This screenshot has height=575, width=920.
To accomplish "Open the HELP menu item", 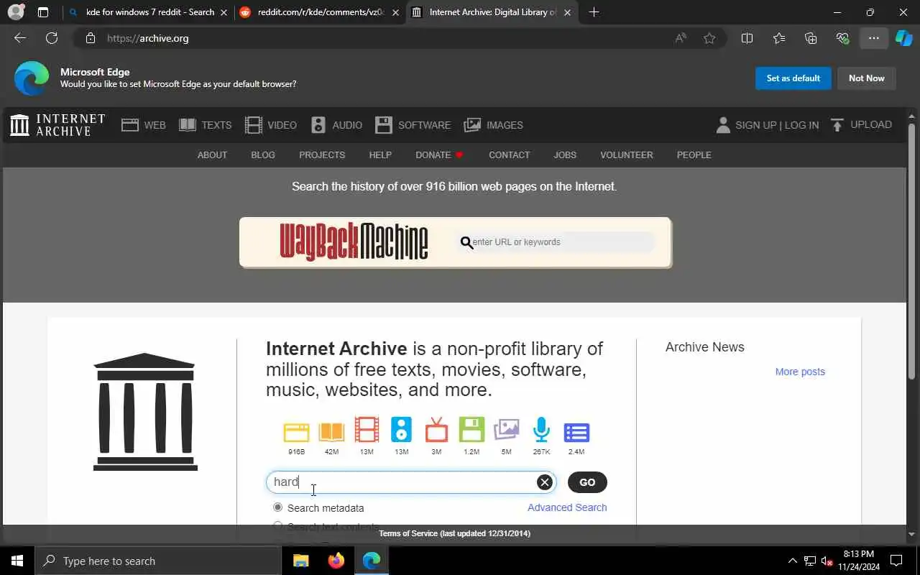I will tap(380, 155).
